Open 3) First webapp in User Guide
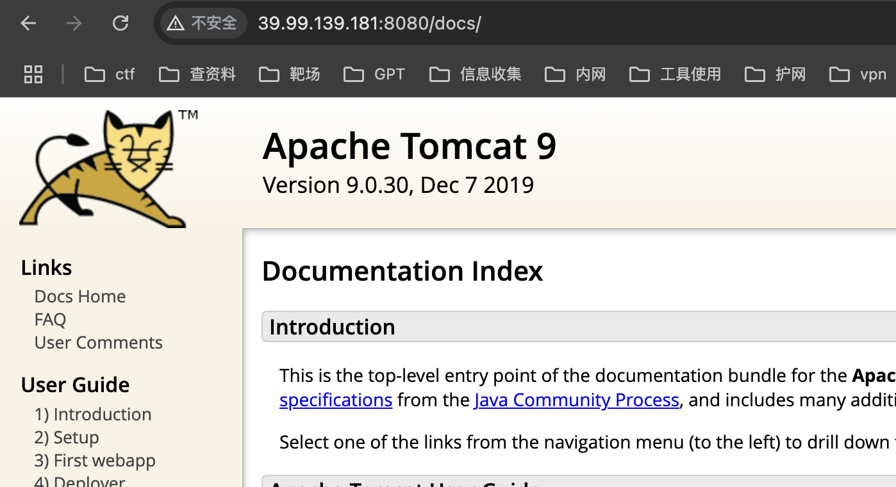Image resolution: width=896 pixels, height=487 pixels. 95,460
